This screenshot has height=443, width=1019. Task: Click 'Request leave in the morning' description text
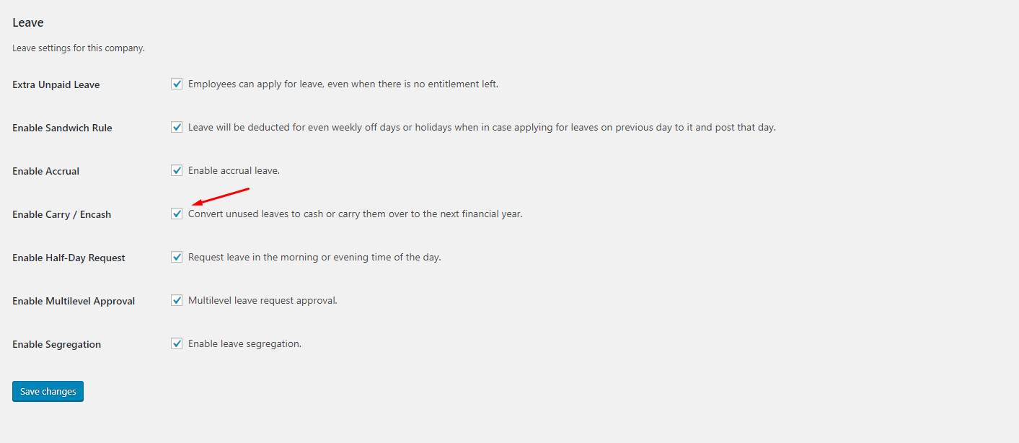[x=314, y=257]
